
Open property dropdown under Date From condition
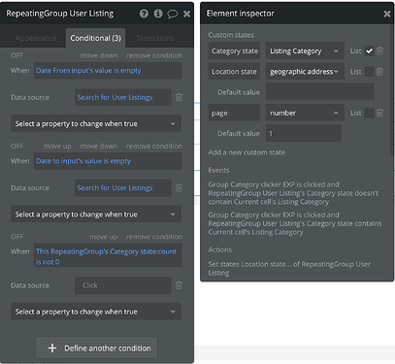(96, 123)
